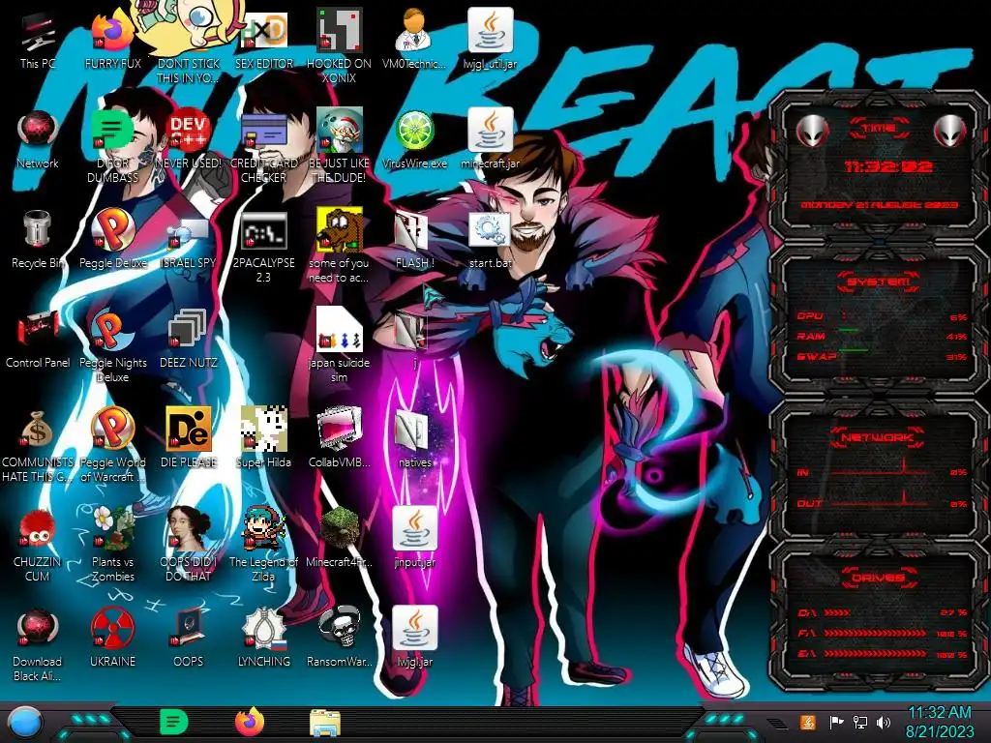Launch Firefox from the taskbar
This screenshot has height=743, width=991.
250,722
